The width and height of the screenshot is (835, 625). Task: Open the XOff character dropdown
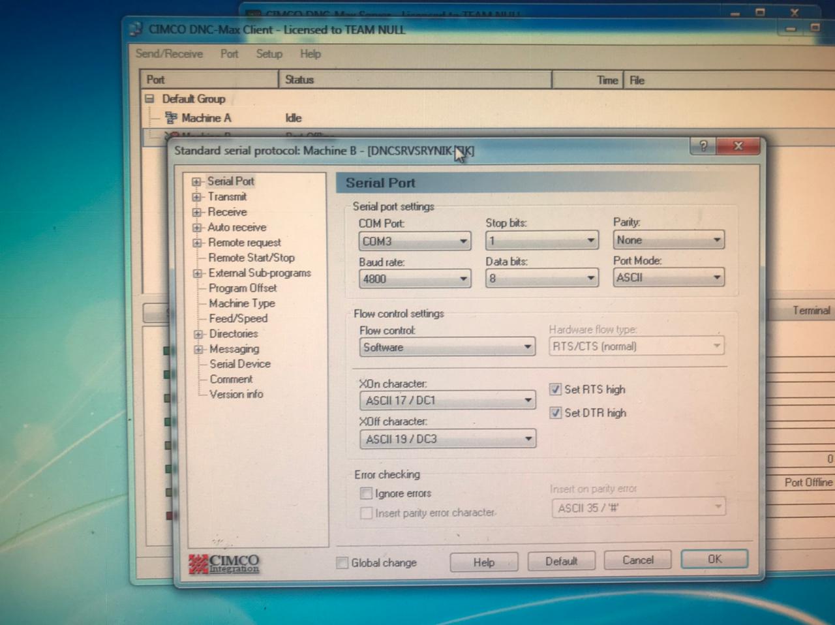tap(448, 438)
